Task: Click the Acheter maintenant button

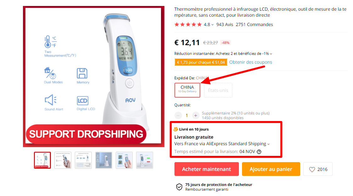Action: point(207,169)
